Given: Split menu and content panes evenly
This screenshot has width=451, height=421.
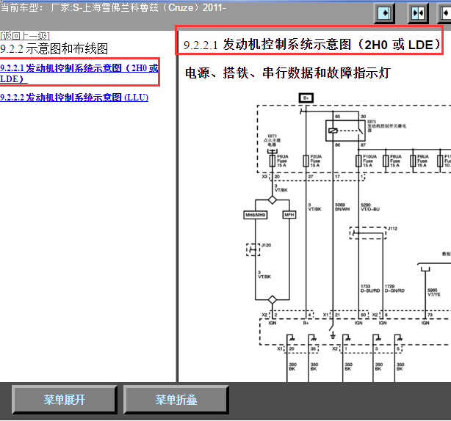Looking at the screenshot, I should click(x=418, y=13).
